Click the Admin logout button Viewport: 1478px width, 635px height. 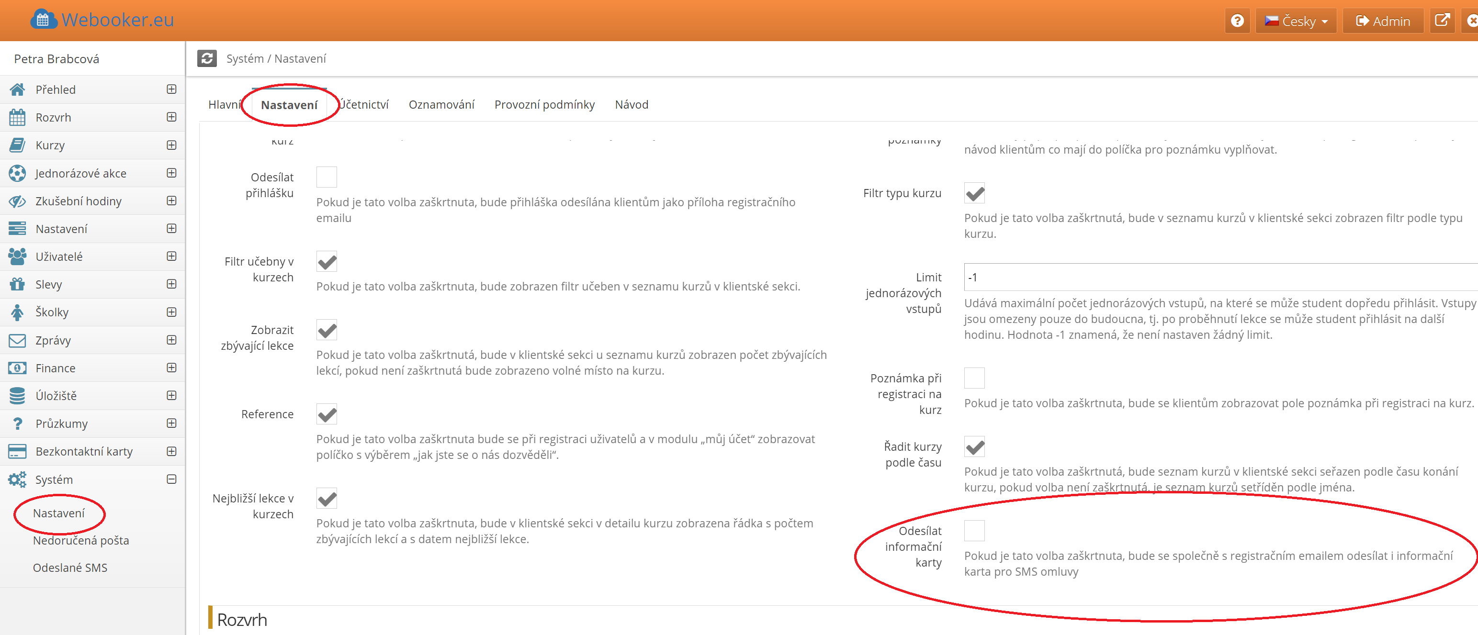(1383, 21)
